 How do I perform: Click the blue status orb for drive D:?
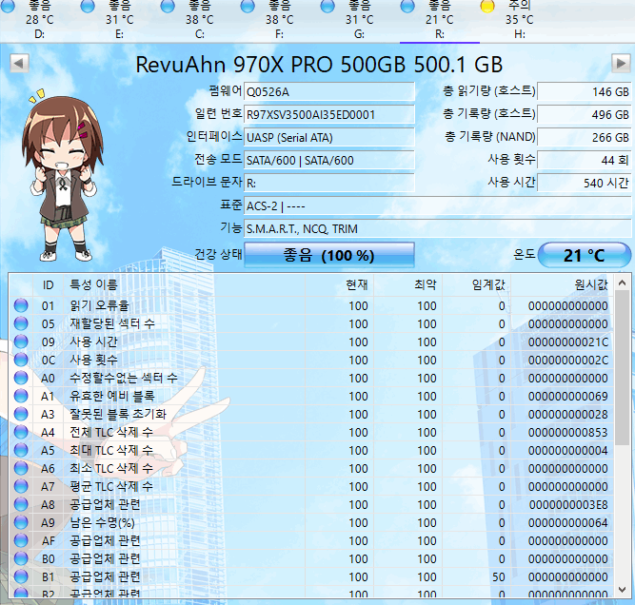(8, 6)
